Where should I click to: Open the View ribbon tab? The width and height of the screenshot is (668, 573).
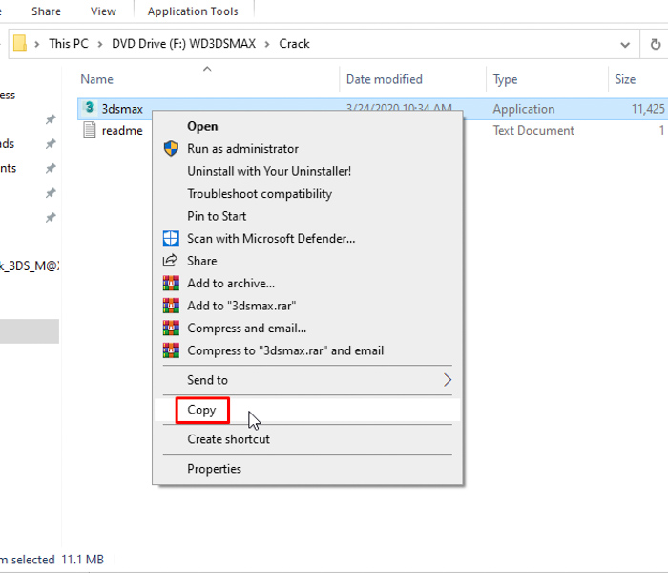(103, 11)
